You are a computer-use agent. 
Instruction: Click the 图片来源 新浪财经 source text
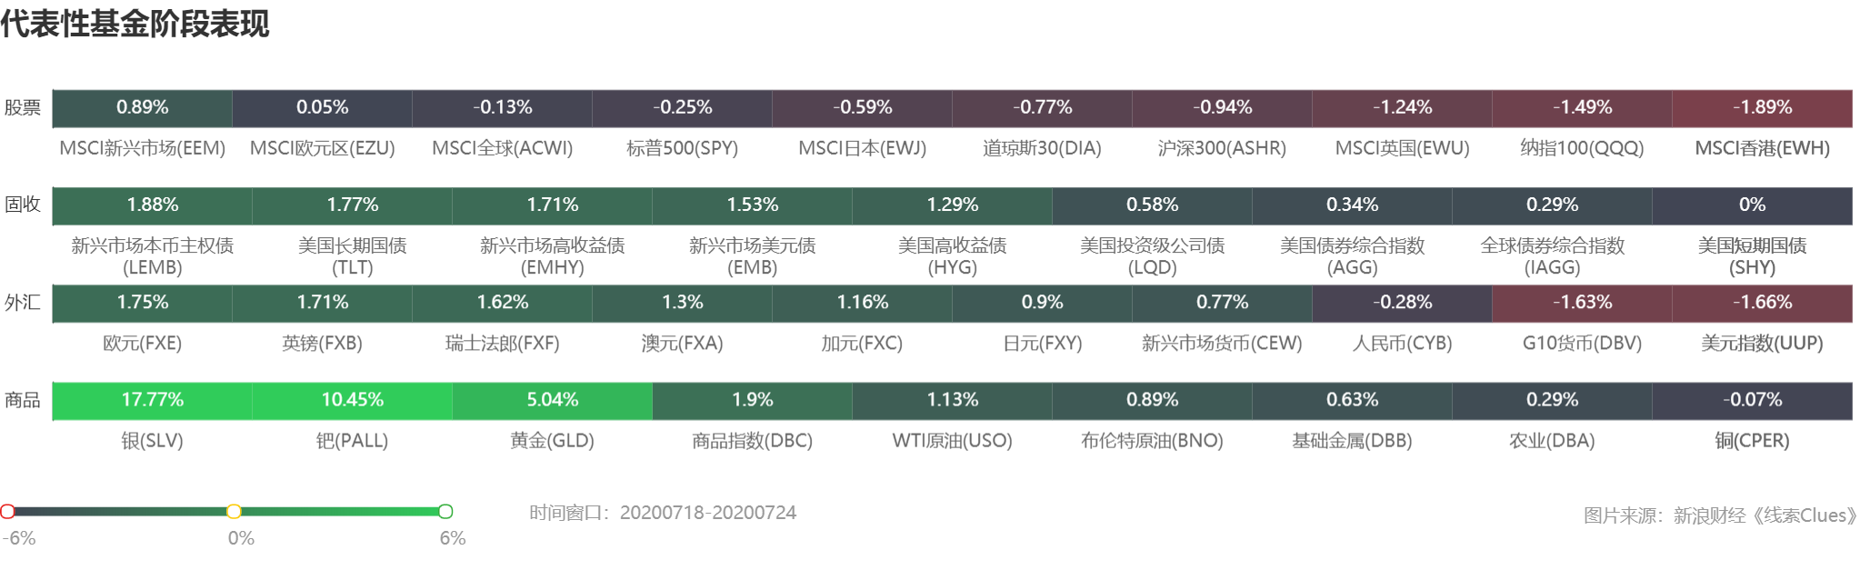1719,515
